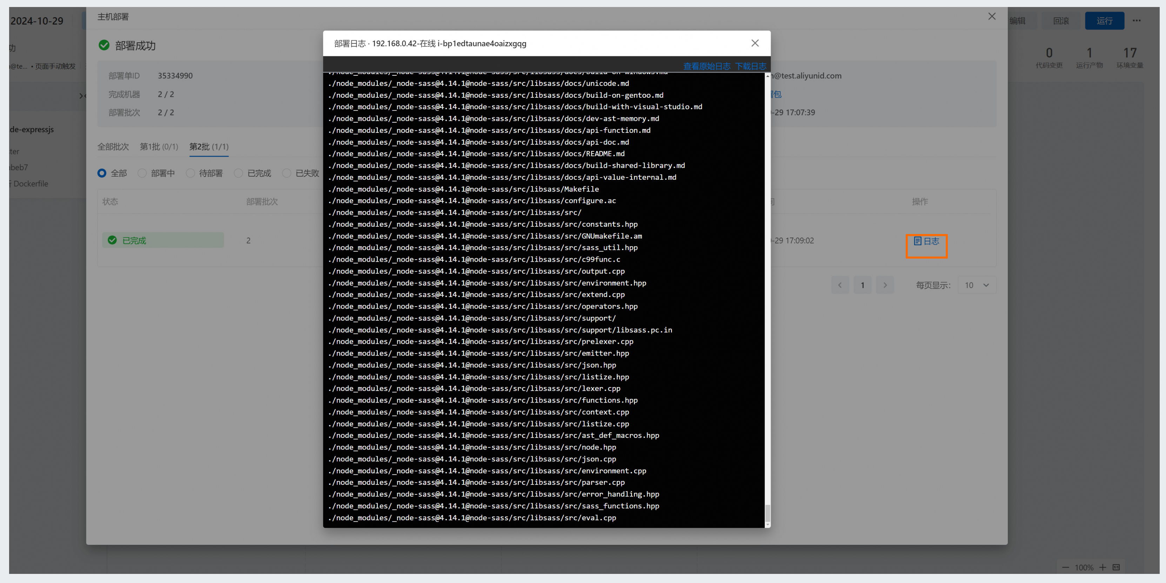Click the green 部署成功 check icon
1166x583 pixels.
pyautogui.click(x=104, y=45)
